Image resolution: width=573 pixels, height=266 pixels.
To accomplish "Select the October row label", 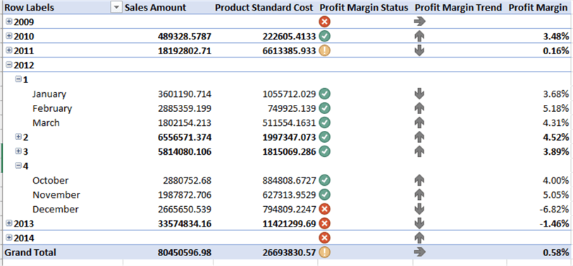I will (x=51, y=180).
